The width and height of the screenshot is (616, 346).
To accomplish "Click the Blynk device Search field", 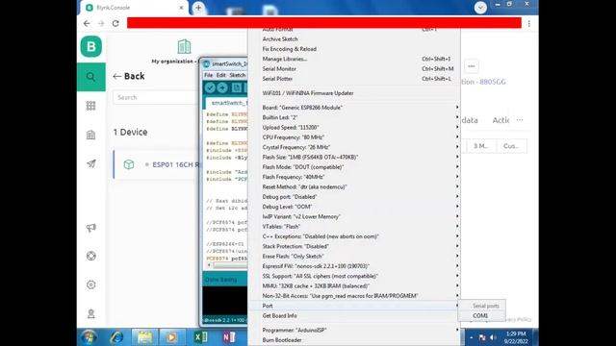I will pos(156,97).
